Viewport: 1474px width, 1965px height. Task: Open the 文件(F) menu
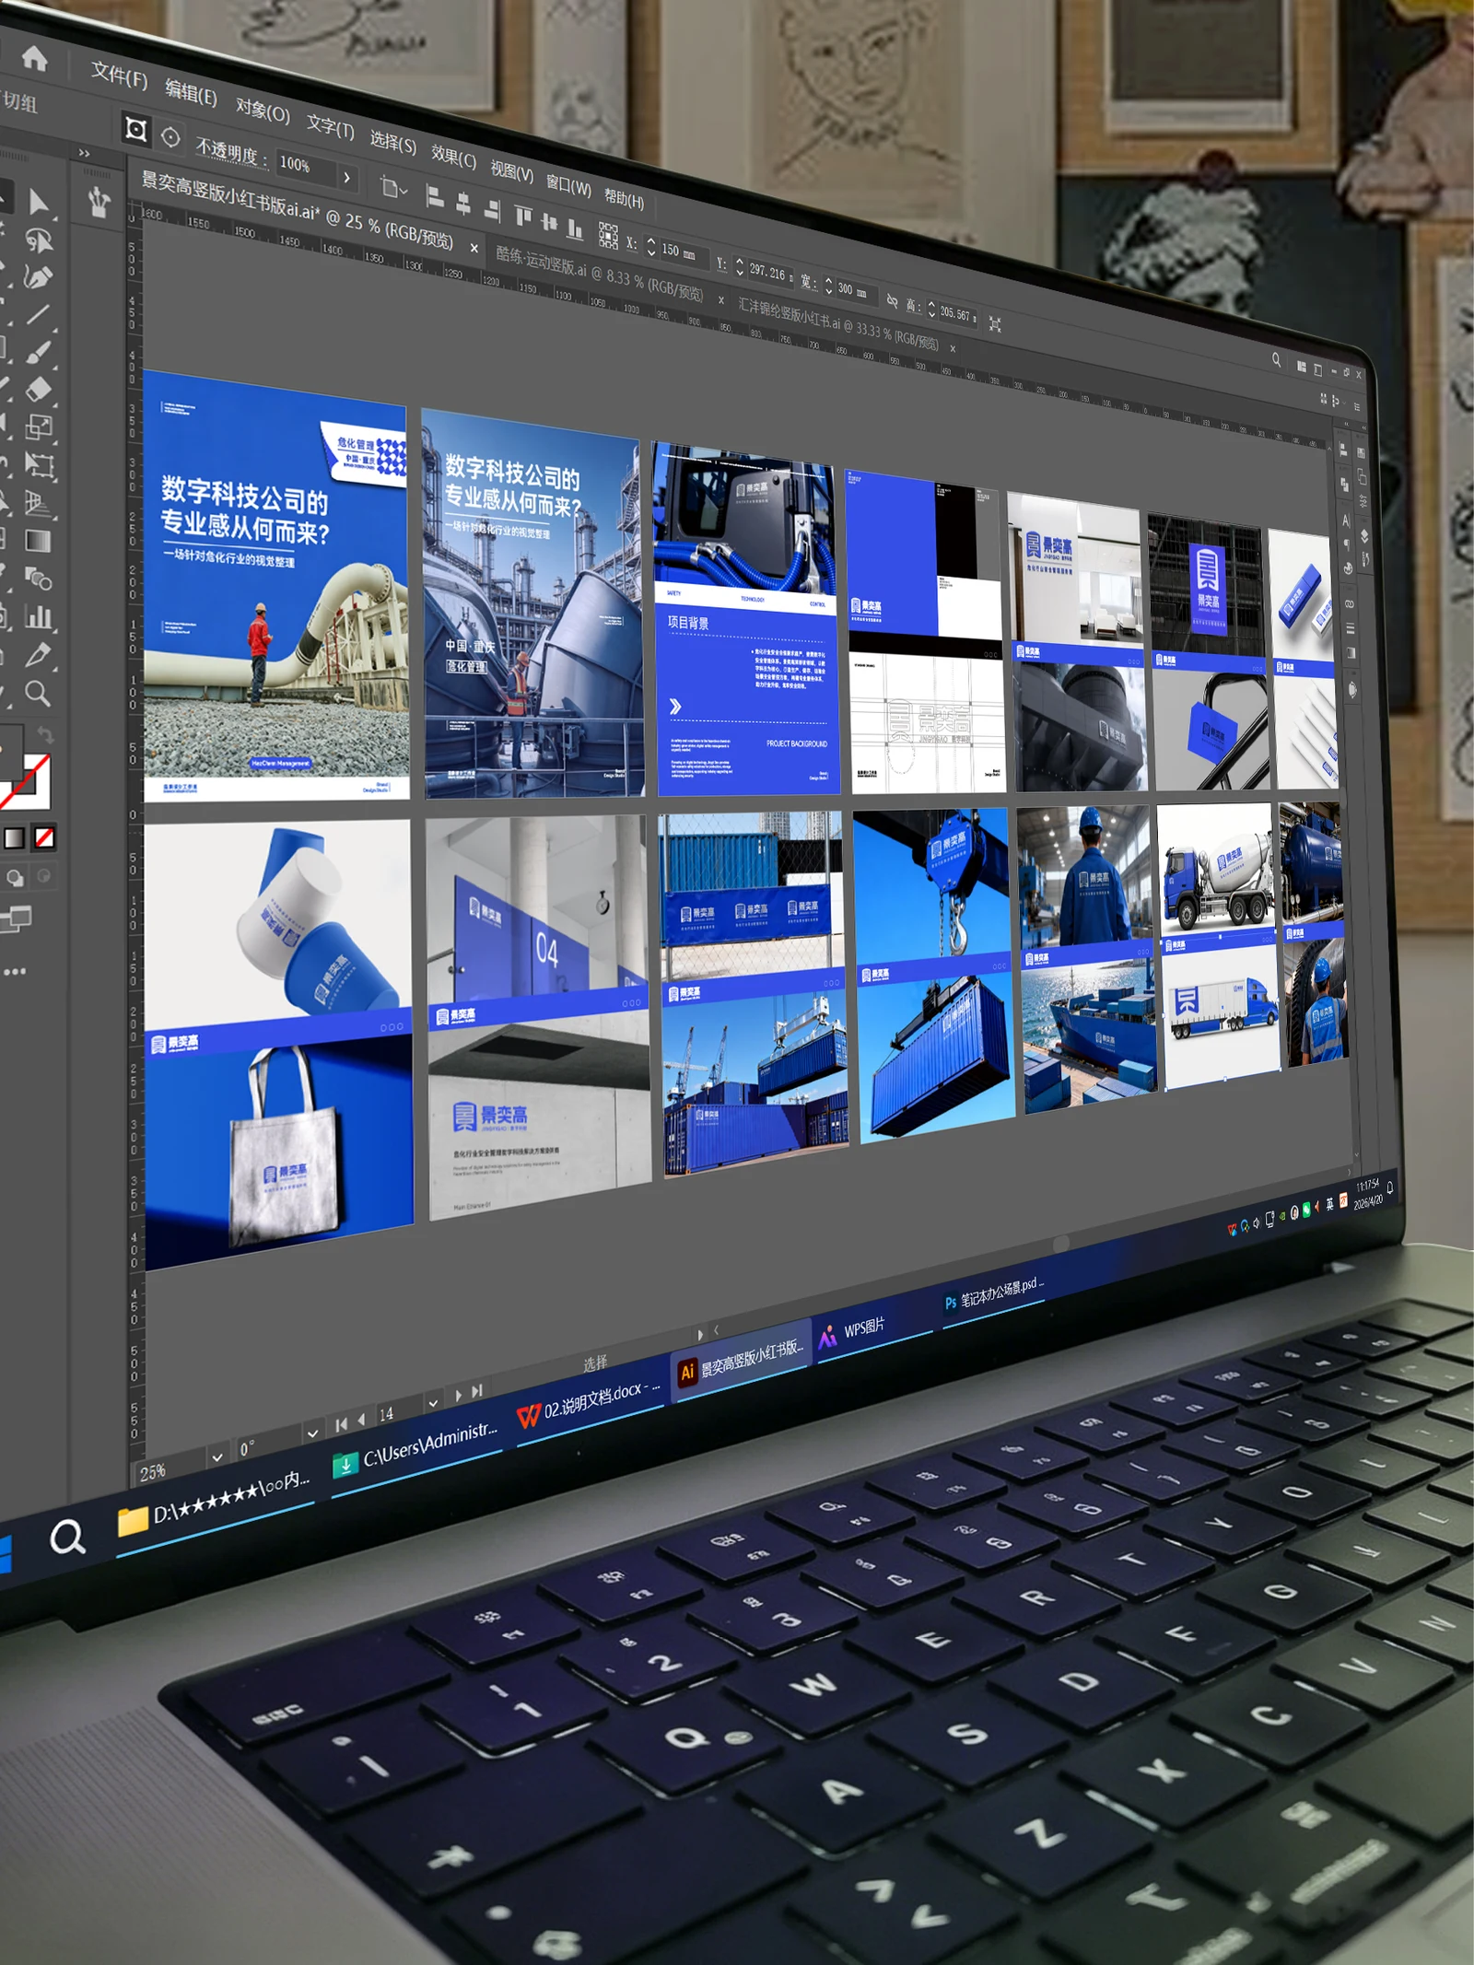click(120, 76)
